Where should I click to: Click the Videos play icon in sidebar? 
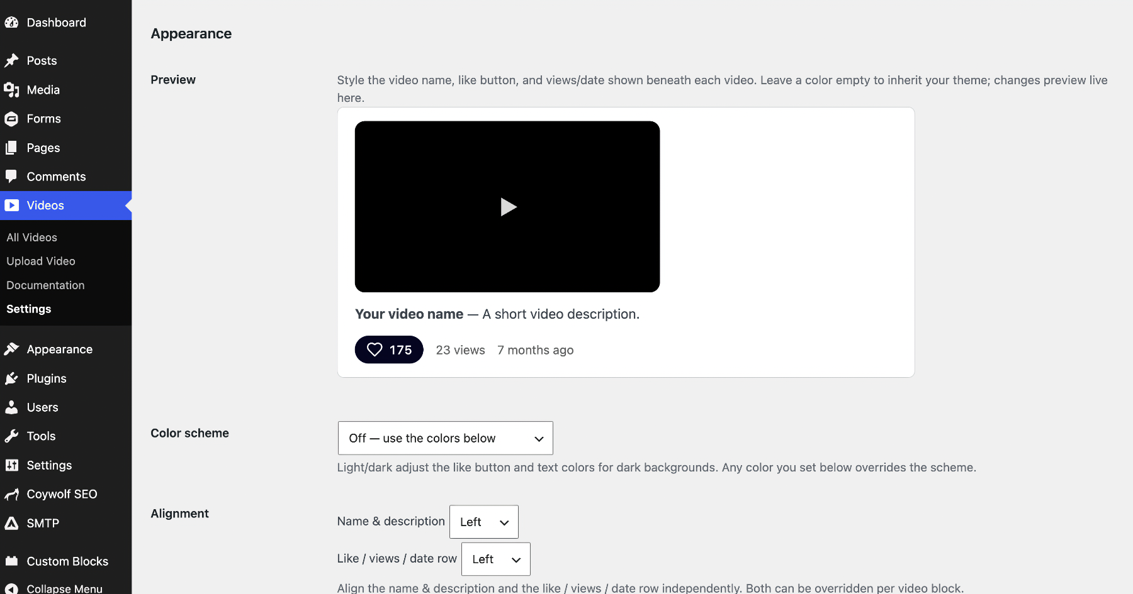[x=11, y=206]
